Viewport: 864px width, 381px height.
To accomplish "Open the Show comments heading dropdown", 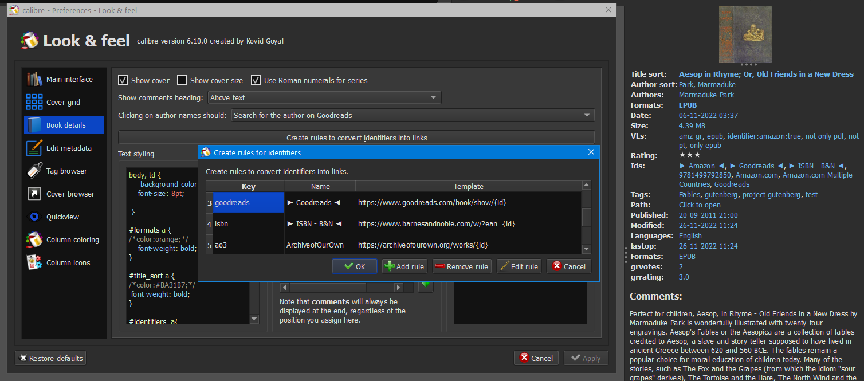I will (324, 98).
